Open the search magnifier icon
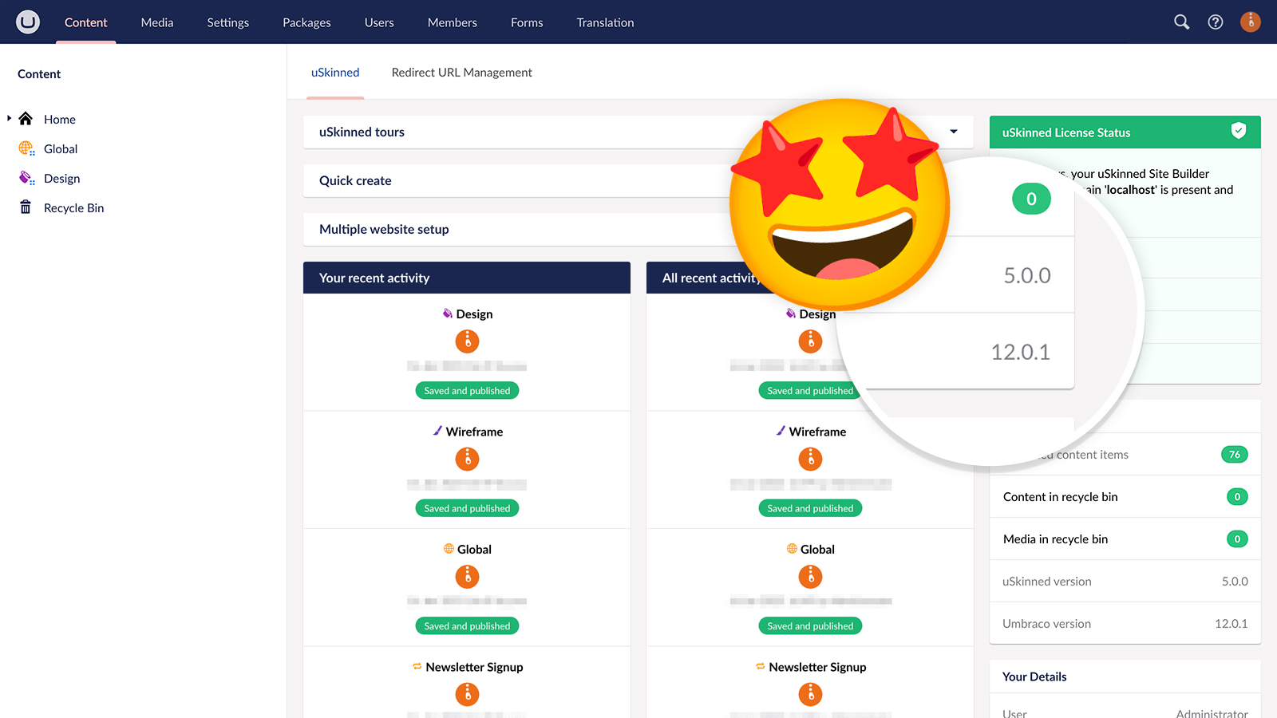1277x718 pixels. [1181, 22]
